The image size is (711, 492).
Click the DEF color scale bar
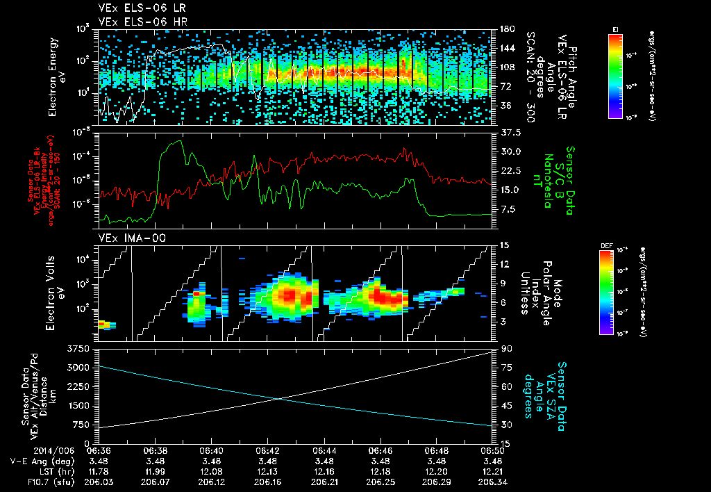click(606, 293)
